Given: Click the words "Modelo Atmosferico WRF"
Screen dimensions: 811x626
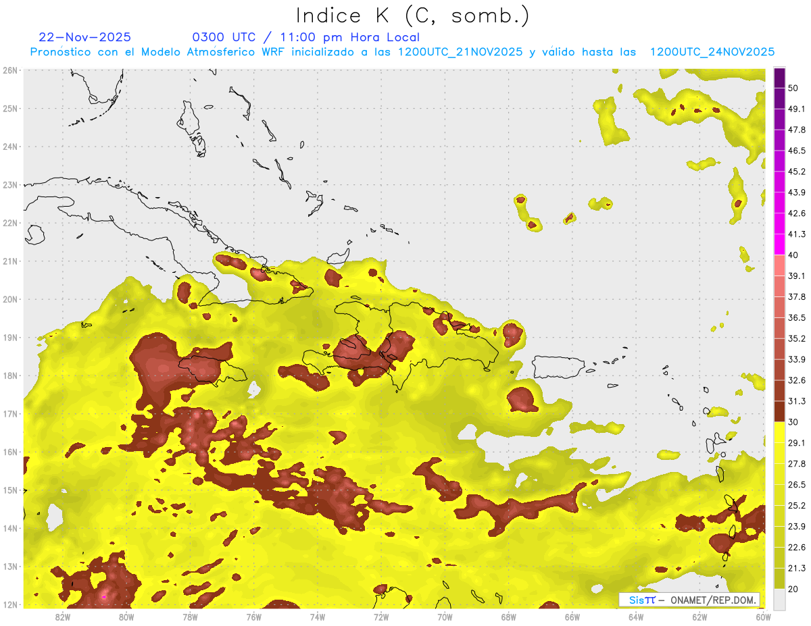Looking at the screenshot, I should [x=222, y=52].
